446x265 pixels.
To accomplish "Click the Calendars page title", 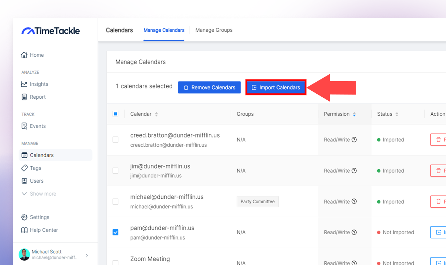I will coord(119,30).
